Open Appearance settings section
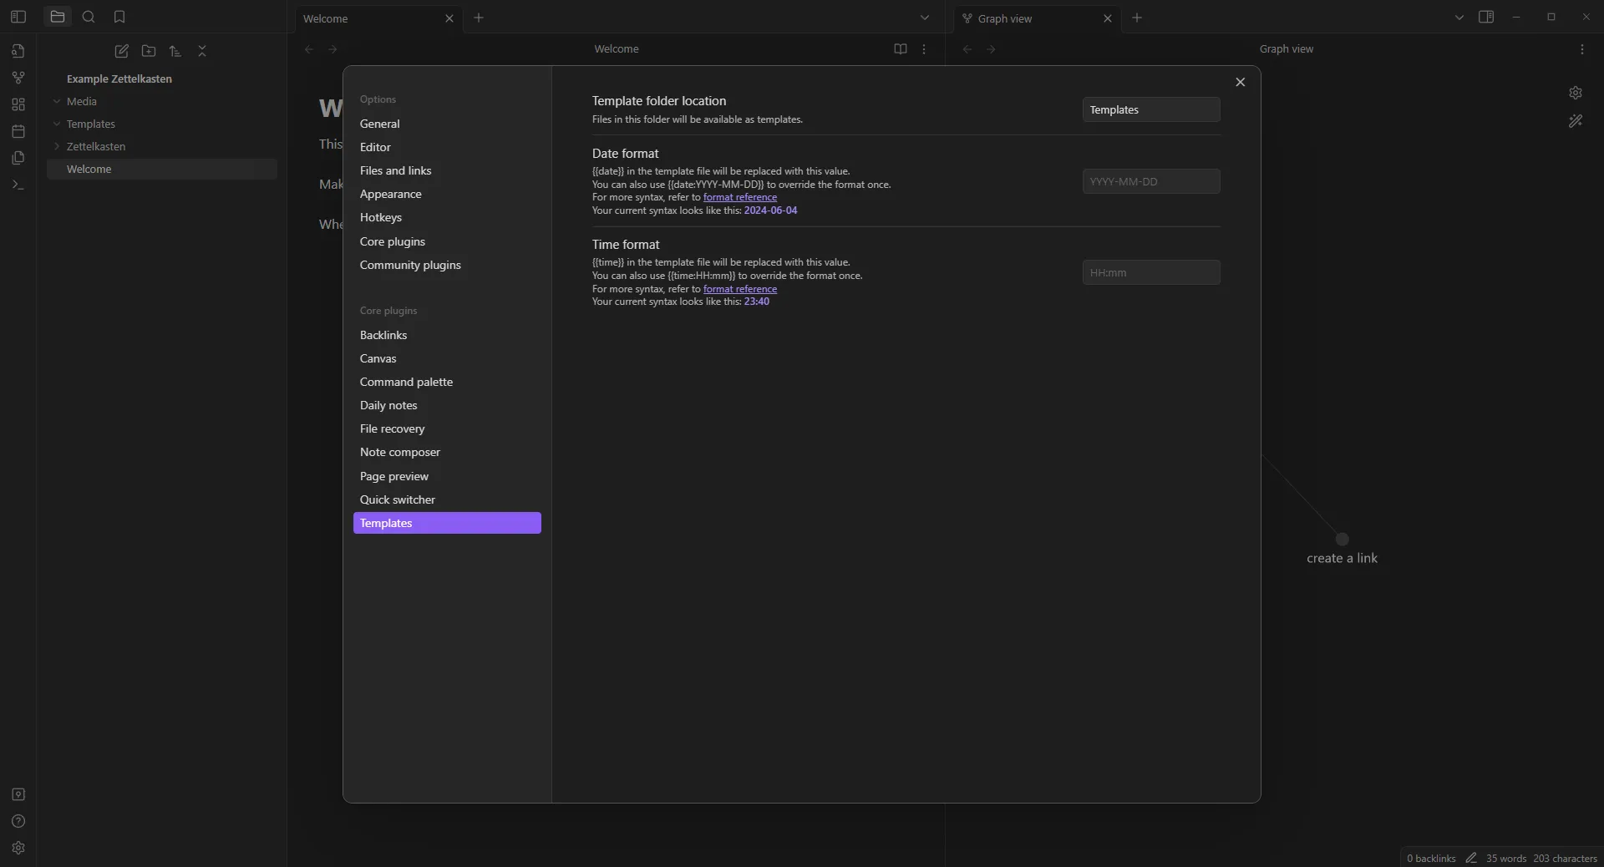 tap(447, 194)
